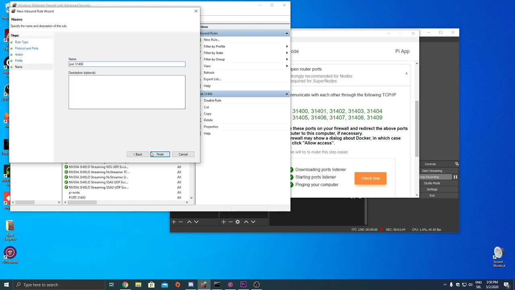Open source properties gear icon in OBS
The width and height of the screenshot is (515, 290).
coord(238,222)
